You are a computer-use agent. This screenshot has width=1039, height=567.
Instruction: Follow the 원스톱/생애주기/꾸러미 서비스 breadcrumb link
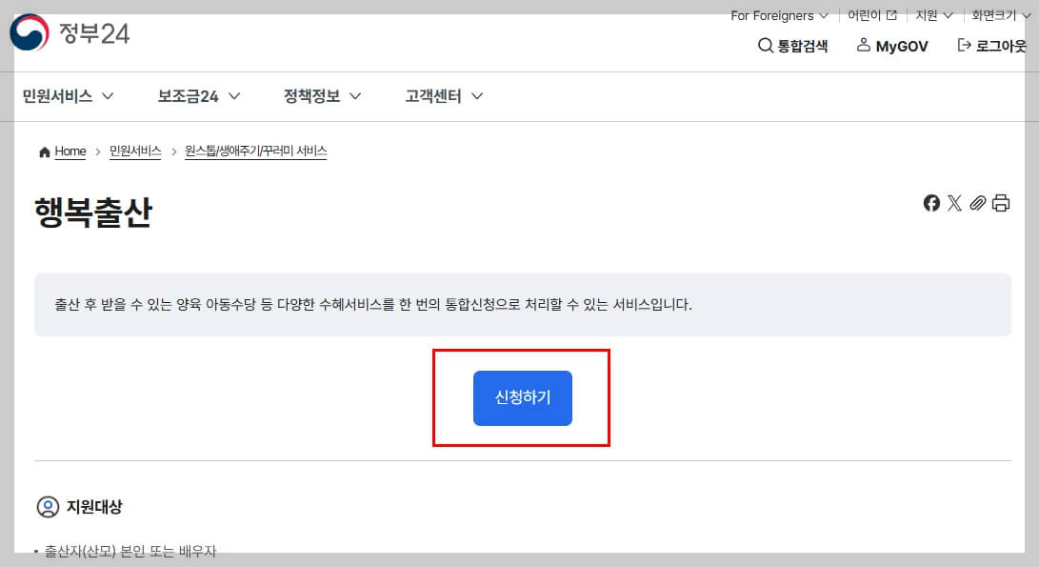(x=258, y=151)
